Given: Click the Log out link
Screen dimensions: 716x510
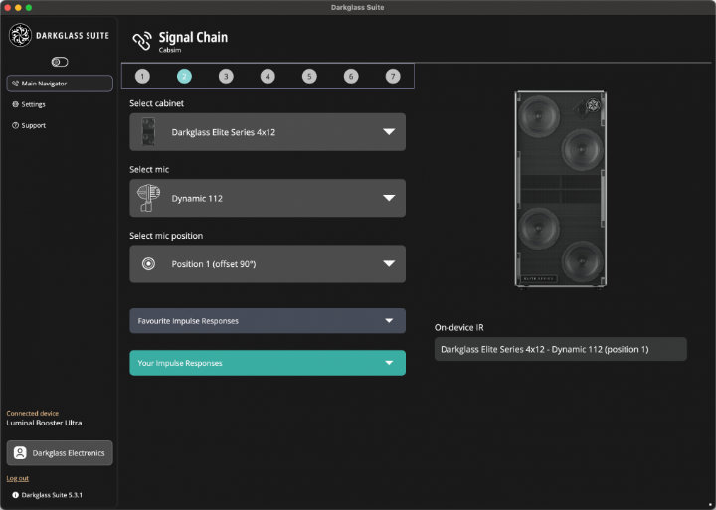Looking at the screenshot, I should point(17,478).
